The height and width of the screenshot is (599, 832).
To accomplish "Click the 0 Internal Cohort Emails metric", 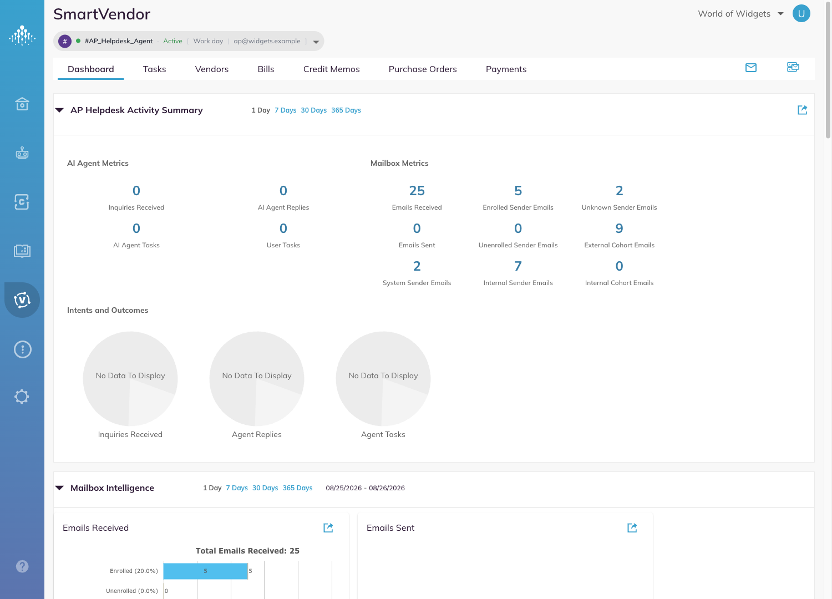I will (620, 266).
